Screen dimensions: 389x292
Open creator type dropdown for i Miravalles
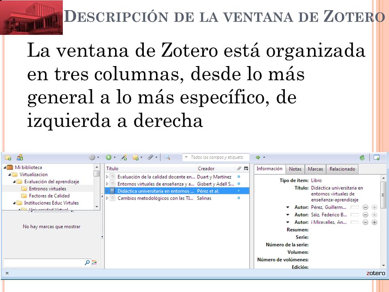(x=288, y=222)
